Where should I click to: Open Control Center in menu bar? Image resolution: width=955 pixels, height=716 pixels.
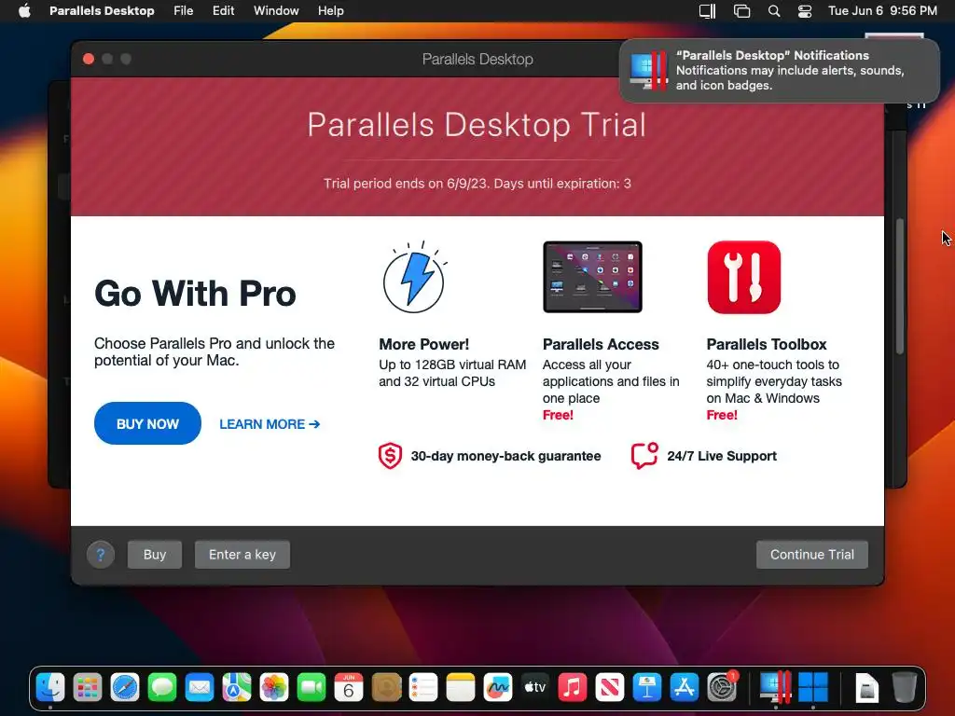(805, 11)
